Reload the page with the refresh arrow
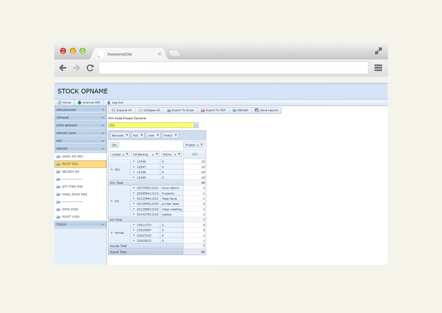This screenshot has width=442, height=313. click(90, 68)
